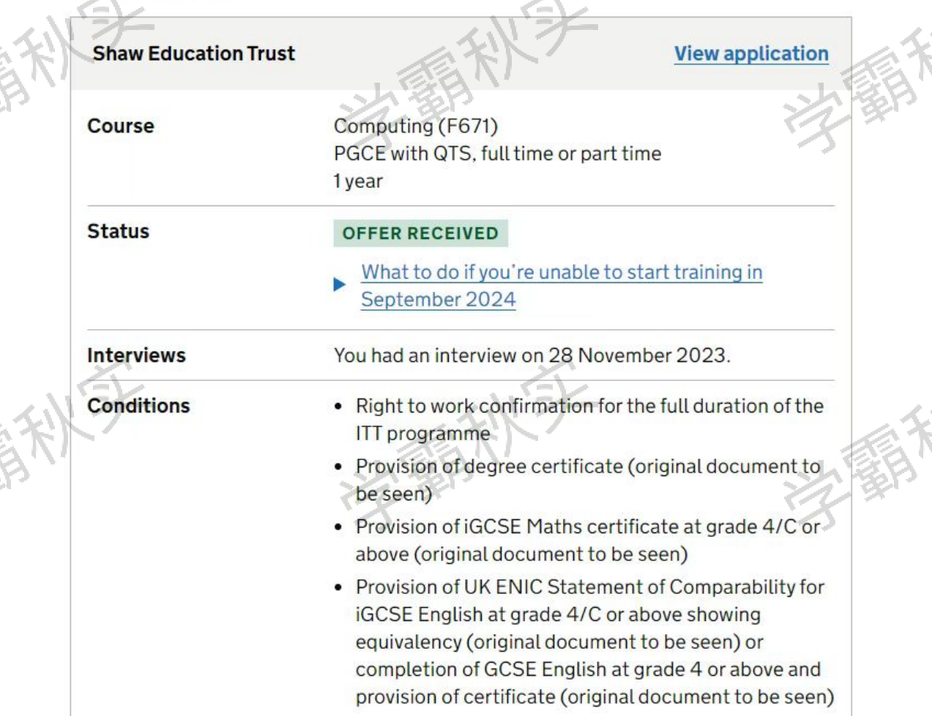Expand the blue disclosure triangle under Status
Image resolution: width=932 pixels, height=716 pixels.
click(x=339, y=284)
